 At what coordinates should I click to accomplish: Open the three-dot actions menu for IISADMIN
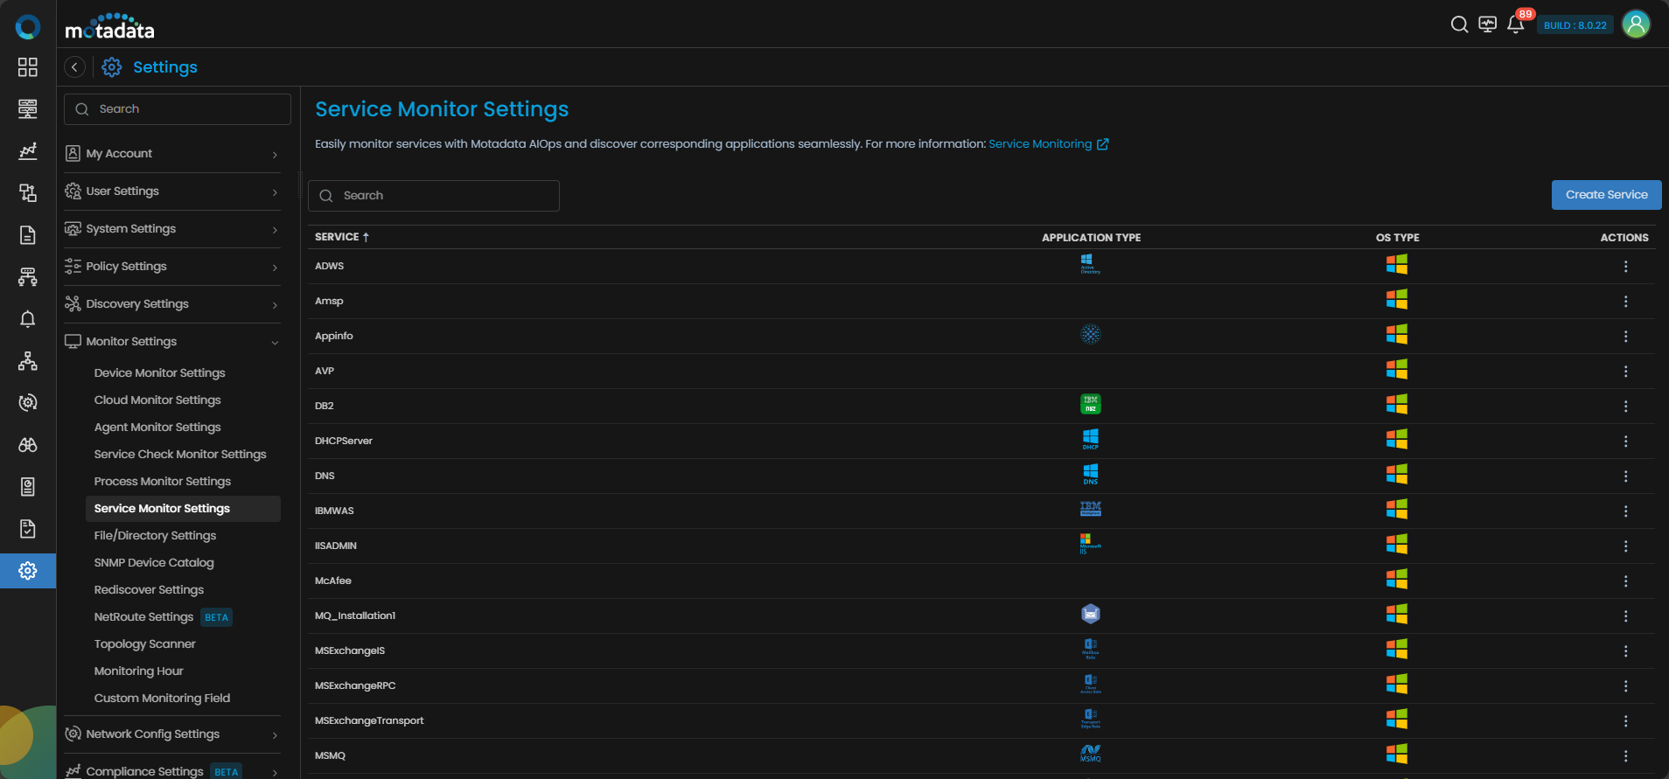tap(1626, 546)
